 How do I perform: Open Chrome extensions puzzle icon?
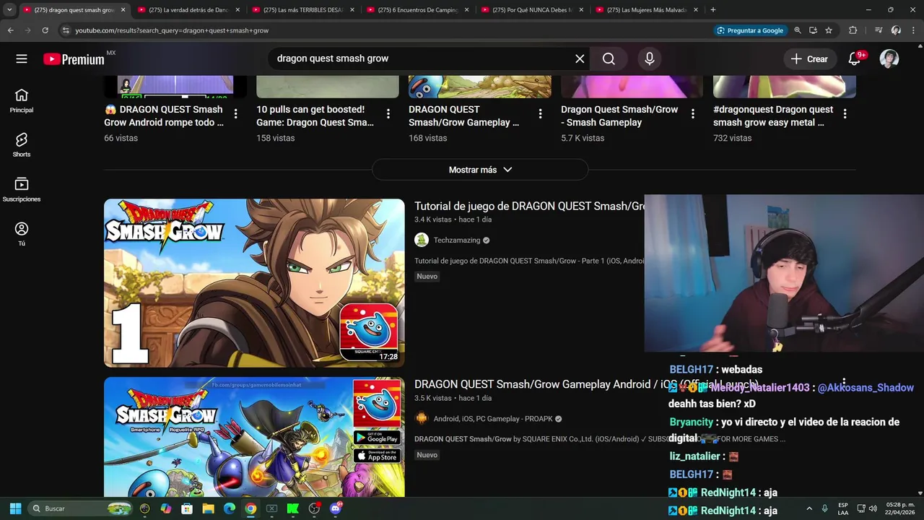[853, 30]
